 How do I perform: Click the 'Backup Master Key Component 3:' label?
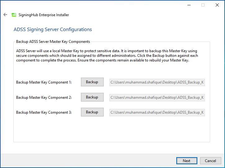click(44, 112)
